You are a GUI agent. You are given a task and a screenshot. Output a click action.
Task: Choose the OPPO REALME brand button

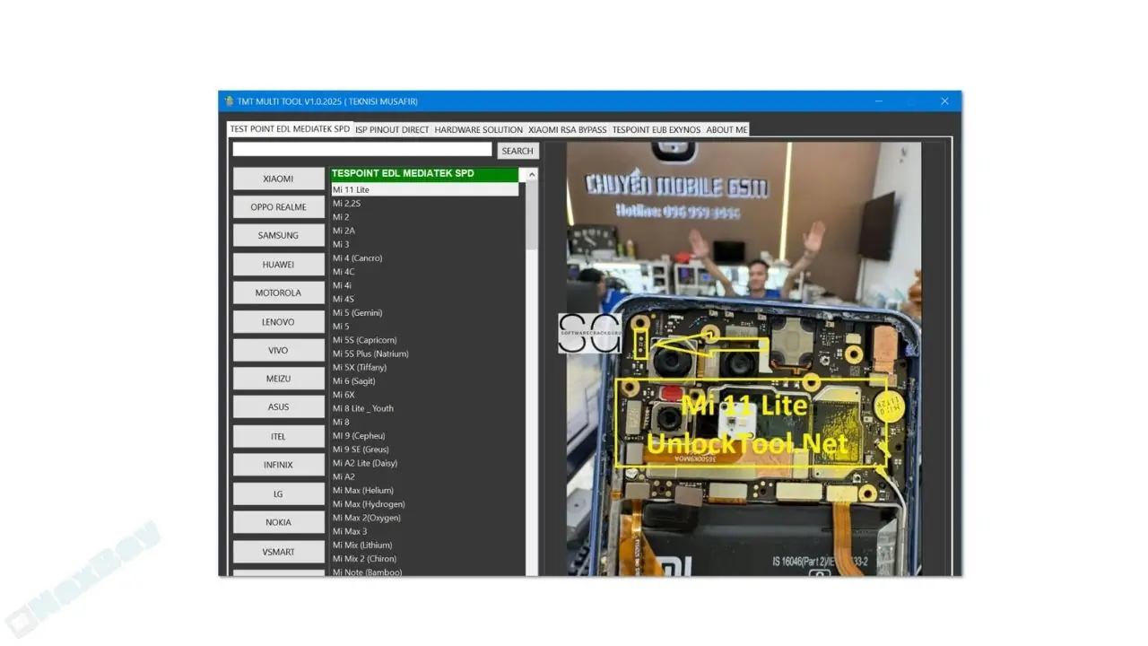pyautogui.click(x=278, y=207)
